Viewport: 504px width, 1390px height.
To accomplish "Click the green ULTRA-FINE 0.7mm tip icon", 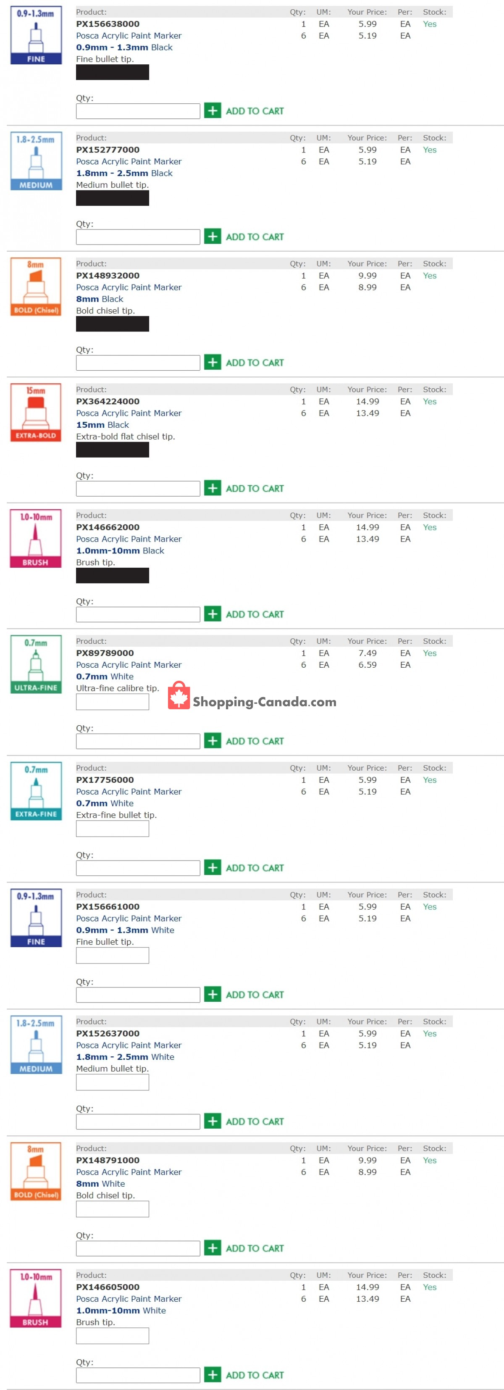I will coord(36,664).
